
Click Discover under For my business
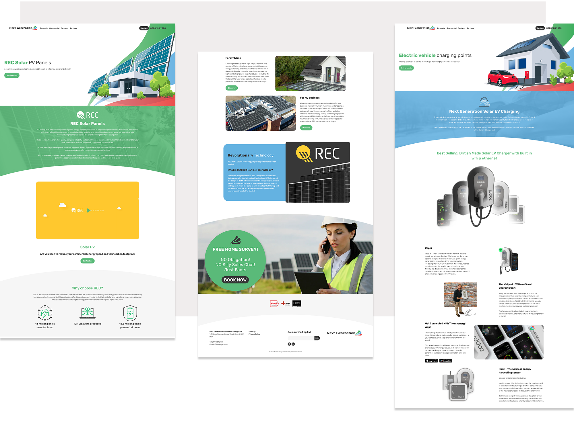point(306,128)
